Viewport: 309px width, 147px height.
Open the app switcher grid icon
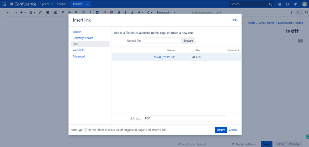pos(4,4)
